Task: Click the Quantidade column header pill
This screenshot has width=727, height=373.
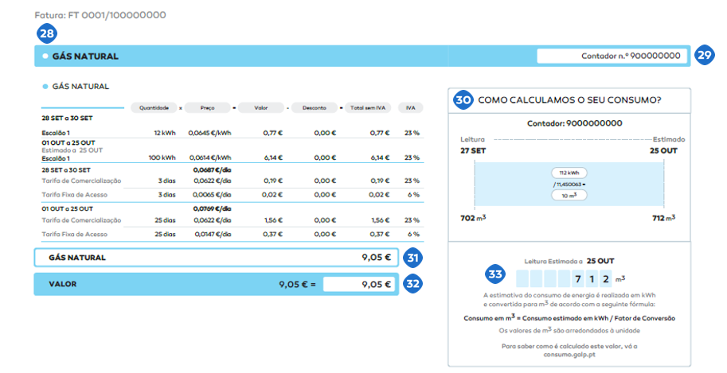Action: click(154, 108)
